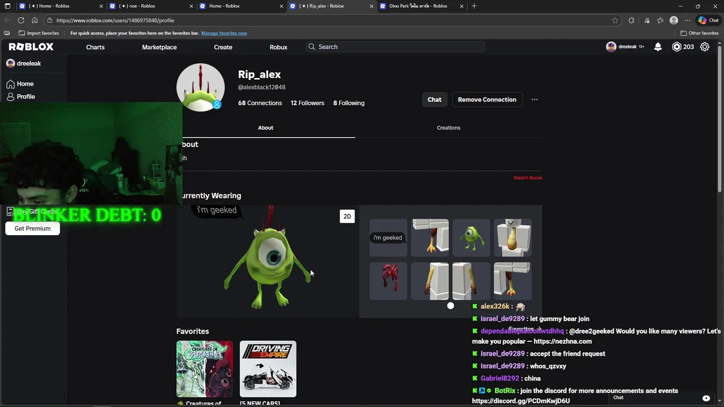Screen dimensions: 724x407
Task: Open Charts in Roblox navigation
Action: coord(95,47)
